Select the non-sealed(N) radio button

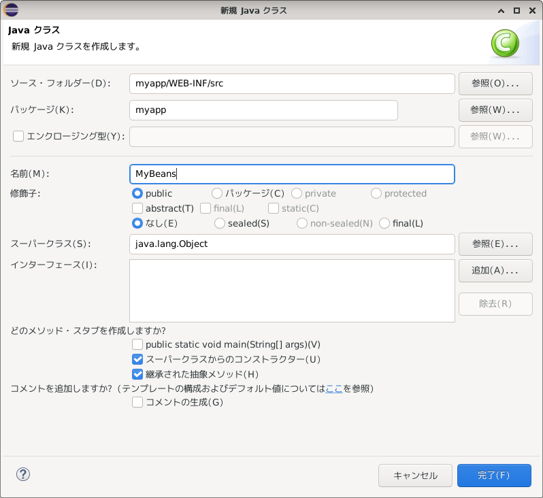click(302, 223)
